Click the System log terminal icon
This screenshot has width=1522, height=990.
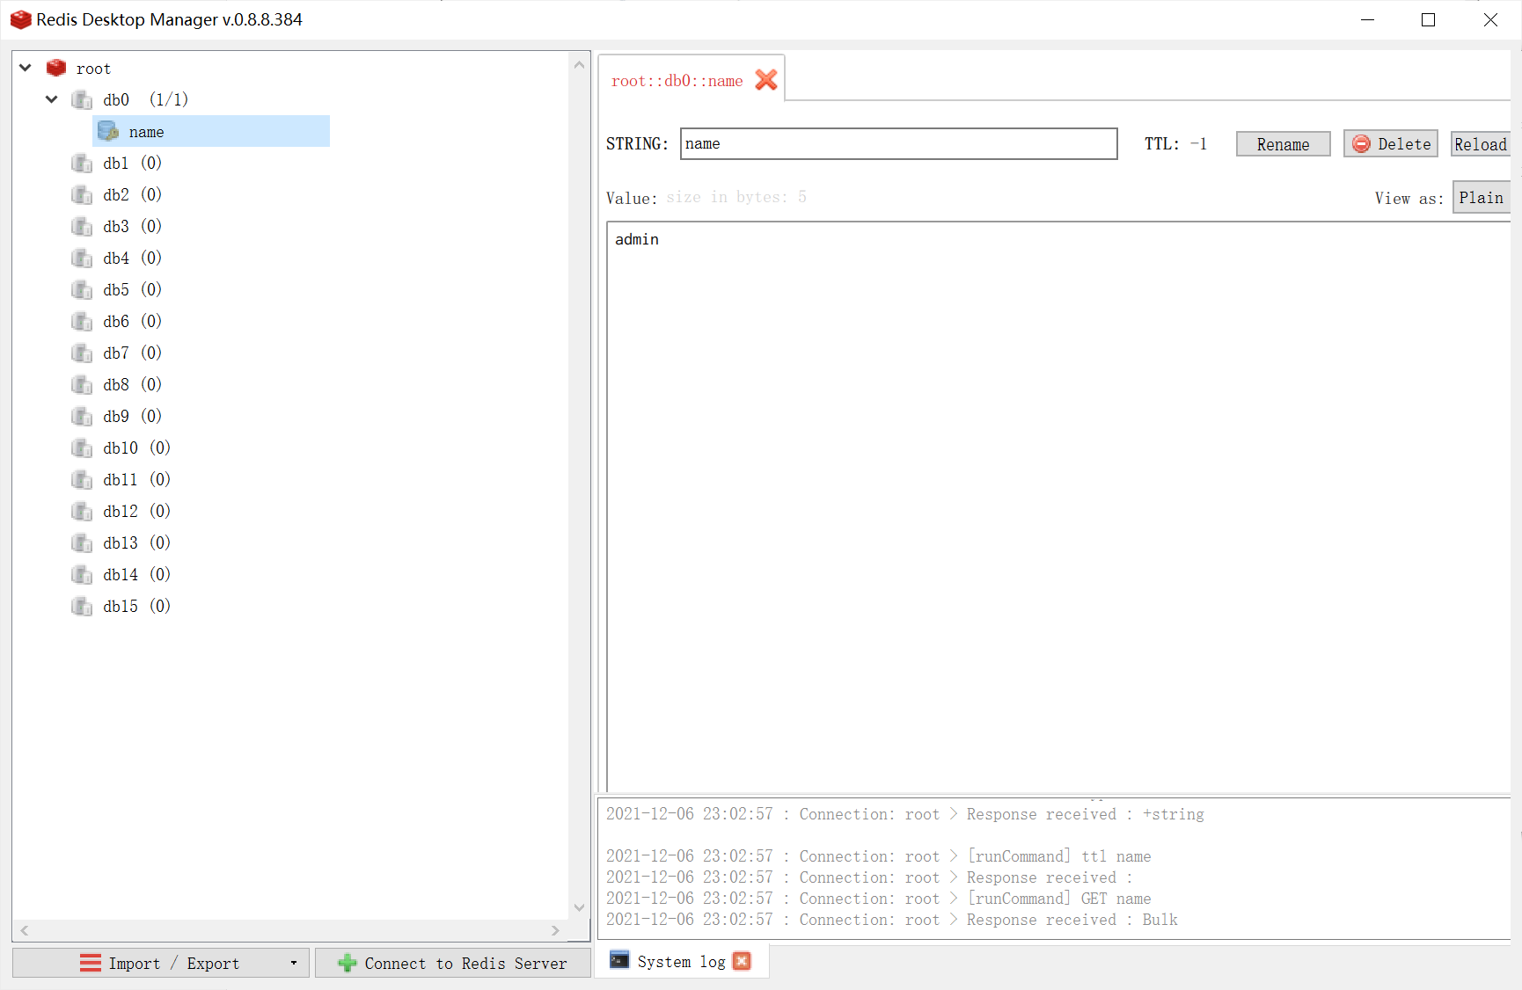click(619, 960)
